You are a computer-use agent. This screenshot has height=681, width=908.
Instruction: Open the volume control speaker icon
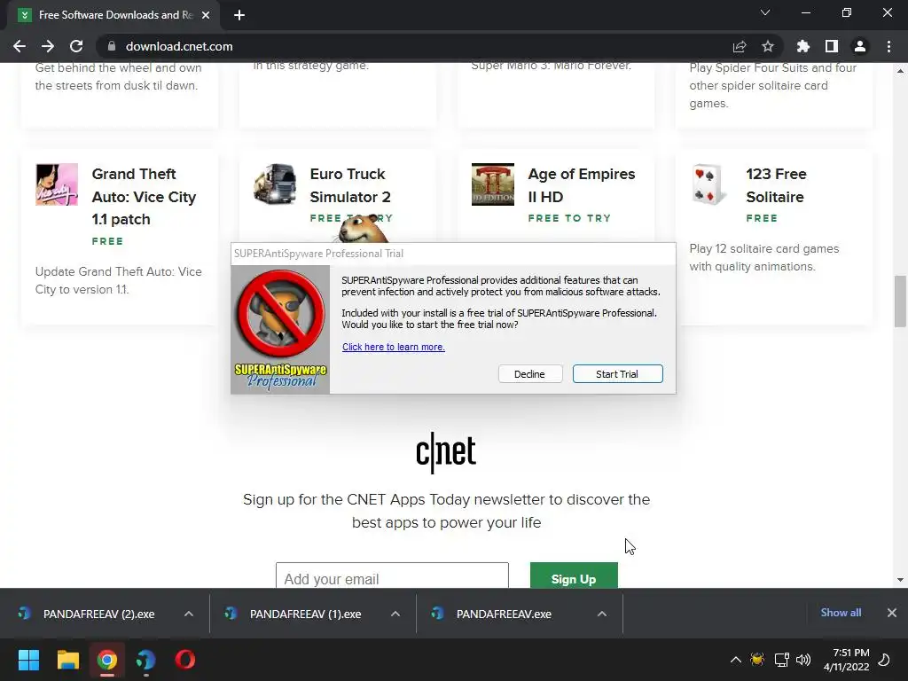(803, 660)
